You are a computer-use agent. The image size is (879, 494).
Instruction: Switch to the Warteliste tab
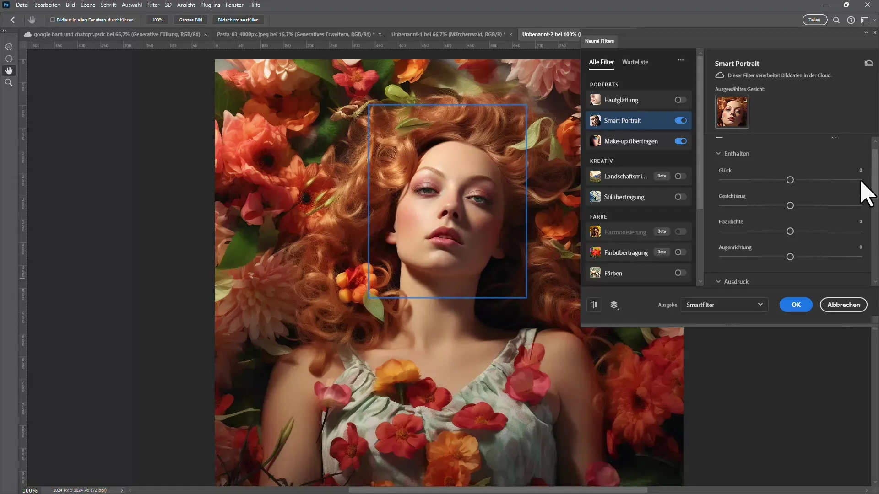635,62
